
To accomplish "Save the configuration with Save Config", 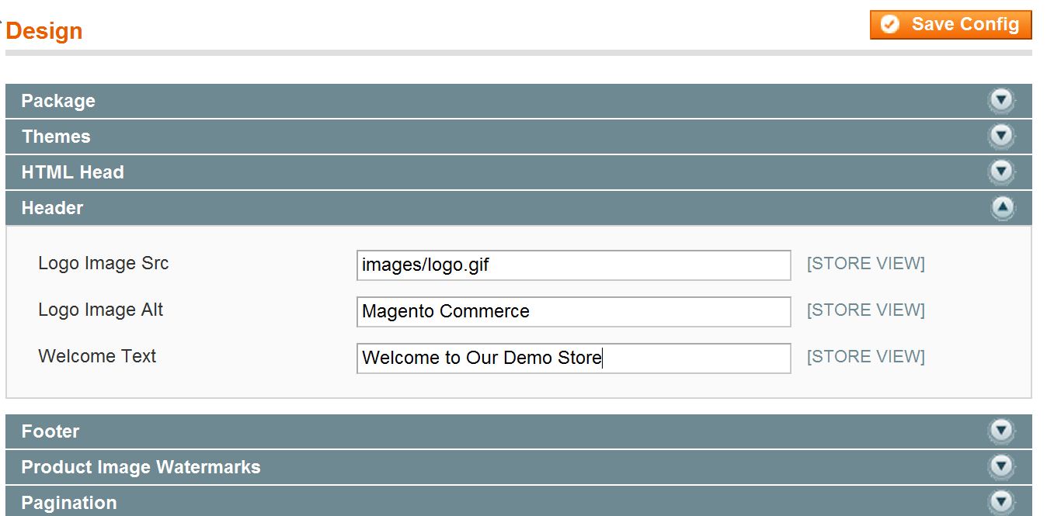I will tap(951, 25).
